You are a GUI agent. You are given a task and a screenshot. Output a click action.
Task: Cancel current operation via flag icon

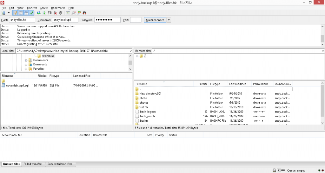coord(50,13)
